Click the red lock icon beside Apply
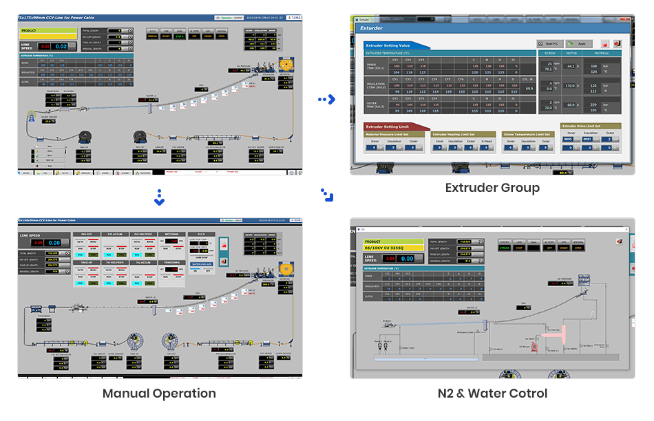654x421 pixels. [604, 43]
